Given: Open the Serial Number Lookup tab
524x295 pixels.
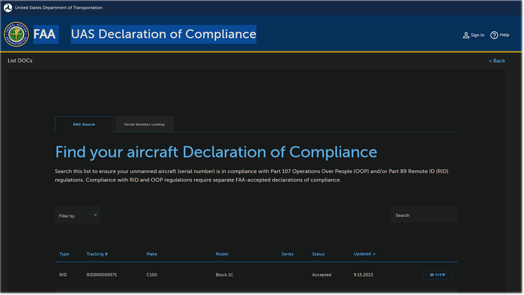Looking at the screenshot, I should click(x=144, y=125).
